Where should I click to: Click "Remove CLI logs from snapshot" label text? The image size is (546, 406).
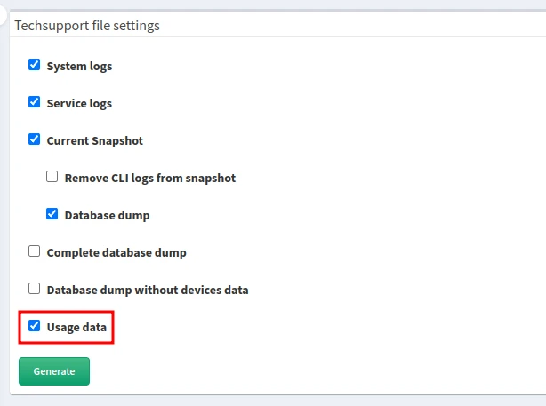point(149,178)
